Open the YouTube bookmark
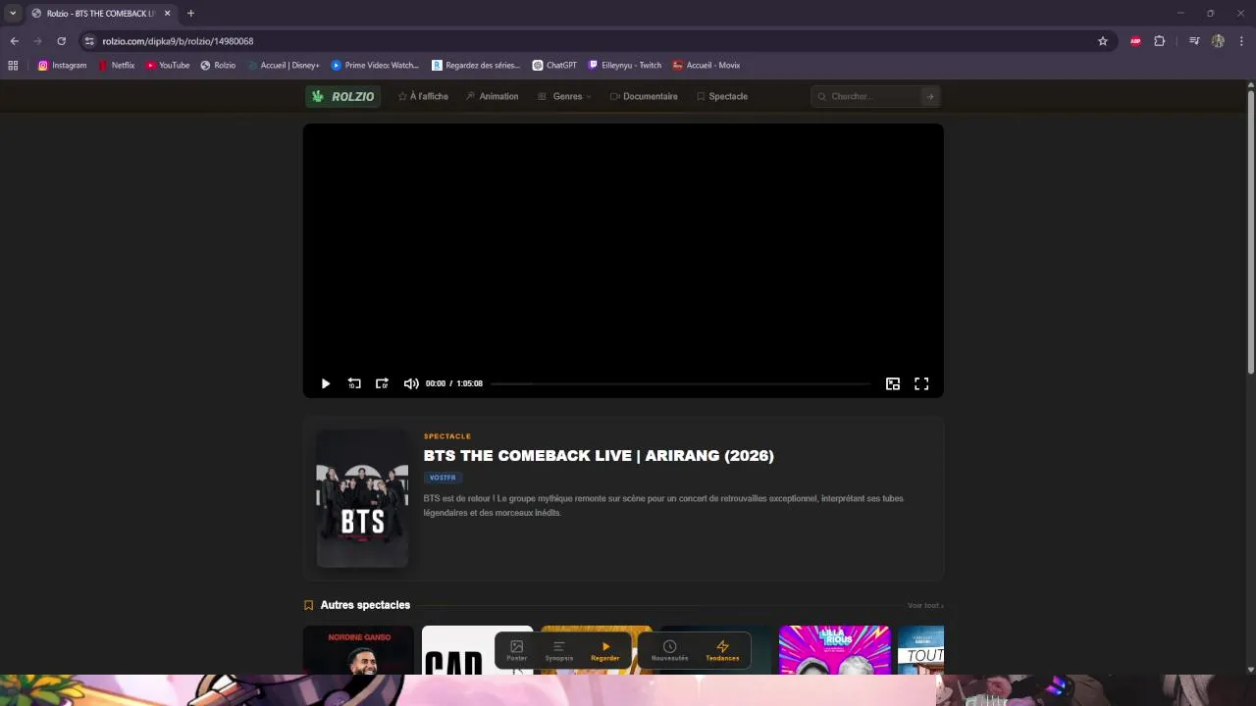1256x706 pixels. click(x=168, y=66)
